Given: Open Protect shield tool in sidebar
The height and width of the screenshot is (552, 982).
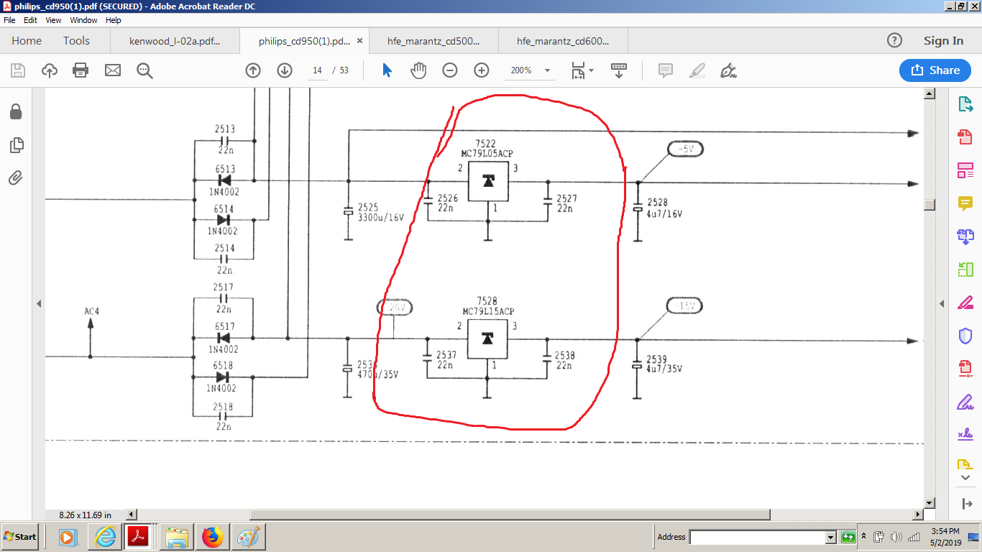Looking at the screenshot, I should pos(965,336).
